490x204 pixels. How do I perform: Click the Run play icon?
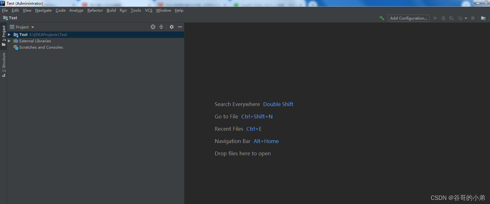coord(435,18)
